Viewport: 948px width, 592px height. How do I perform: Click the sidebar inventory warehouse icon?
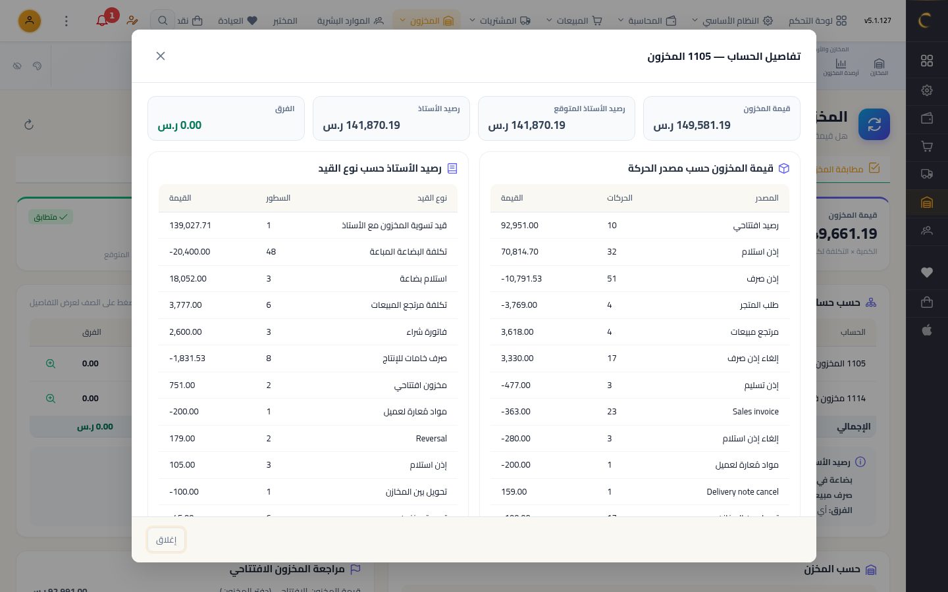[927, 203]
